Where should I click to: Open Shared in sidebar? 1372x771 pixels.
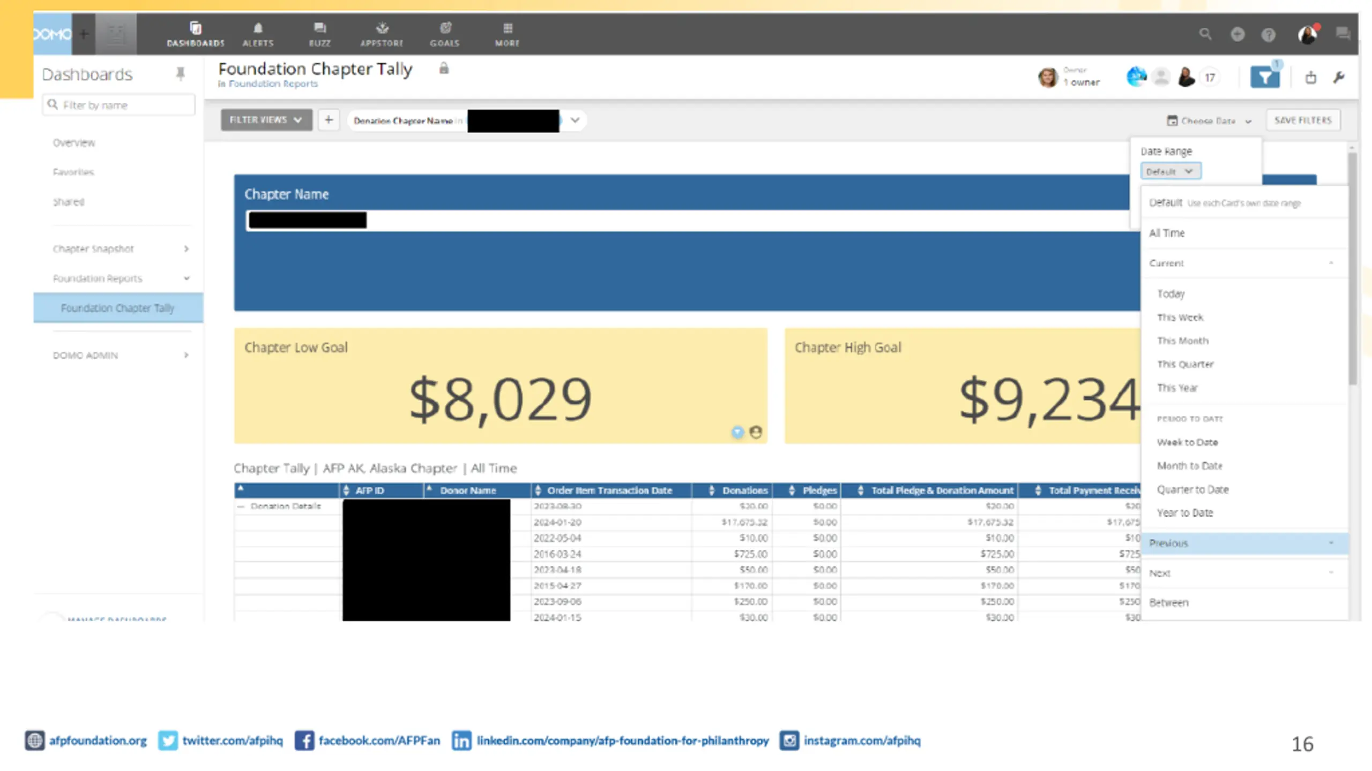(x=69, y=202)
